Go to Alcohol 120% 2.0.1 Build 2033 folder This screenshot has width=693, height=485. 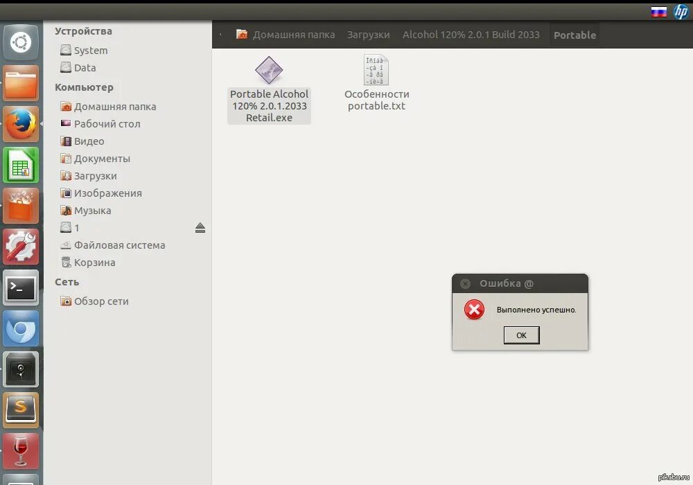click(x=471, y=35)
